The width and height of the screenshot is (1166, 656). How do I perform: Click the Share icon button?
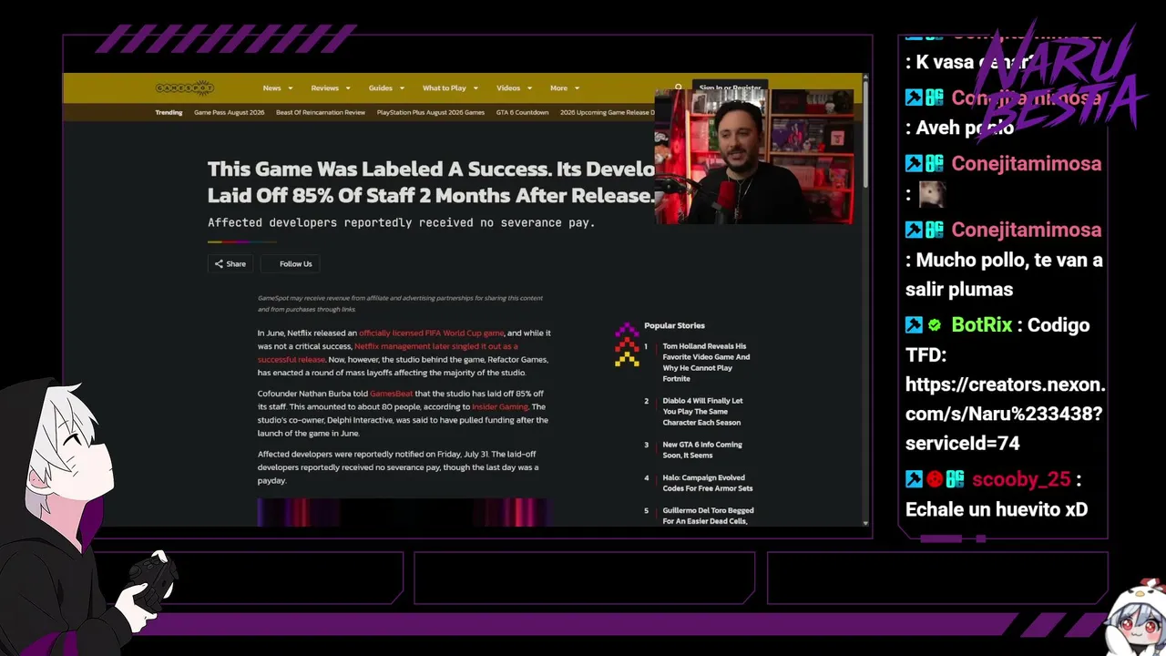tap(230, 264)
